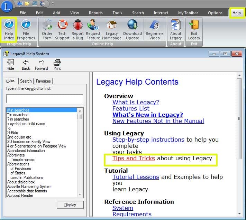
Task: Click the Display button
Action: [70, 205]
